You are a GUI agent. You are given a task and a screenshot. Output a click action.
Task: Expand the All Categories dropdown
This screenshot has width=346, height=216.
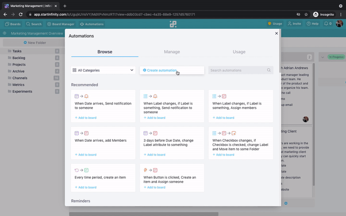click(x=103, y=70)
